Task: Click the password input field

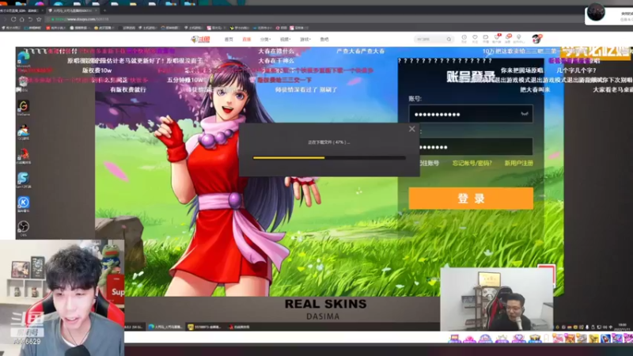Action: [x=476, y=146]
